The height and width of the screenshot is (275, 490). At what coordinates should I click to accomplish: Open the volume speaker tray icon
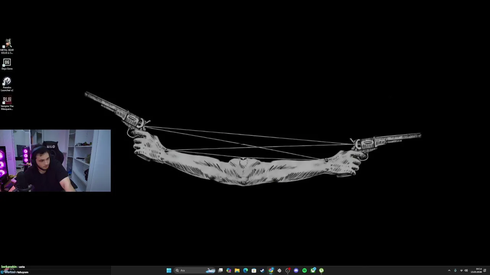466,270
